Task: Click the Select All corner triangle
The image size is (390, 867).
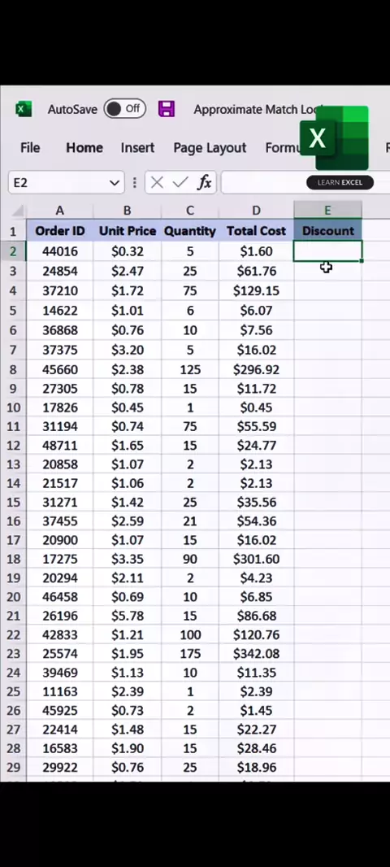Action: coord(18,211)
